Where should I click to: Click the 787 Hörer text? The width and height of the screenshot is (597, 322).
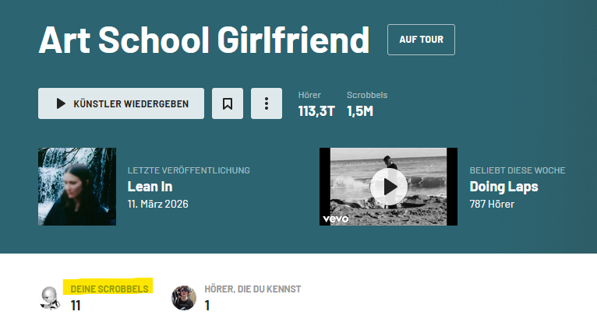pyautogui.click(x=492, y=204)
